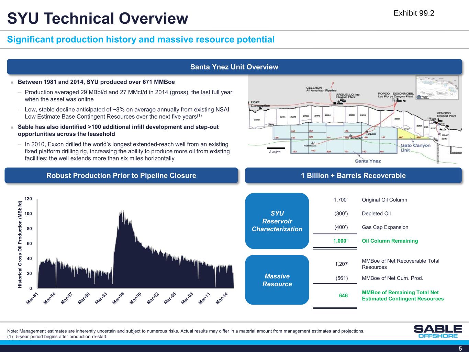The height and width of the screenshot is (352, 469).
Task: Select the "Depleted Oil" row label
Action: click(x=376, y=213)
